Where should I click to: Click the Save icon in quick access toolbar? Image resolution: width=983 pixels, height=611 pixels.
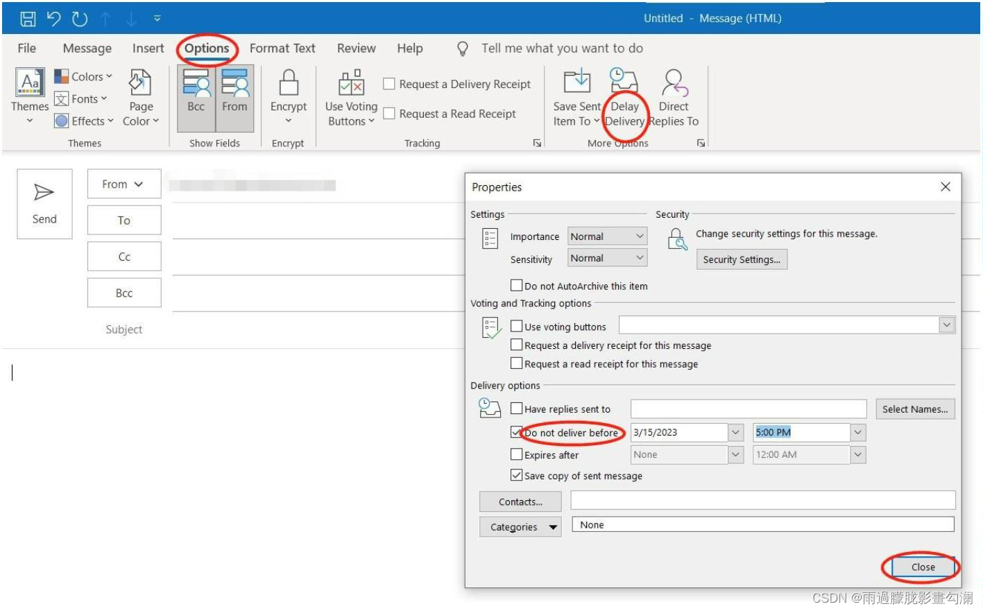point(28,19)
